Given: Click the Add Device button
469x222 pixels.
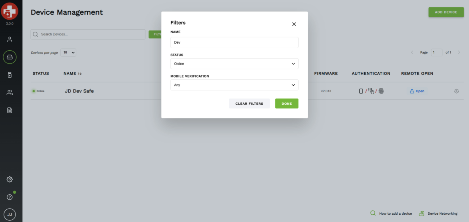Looking at the screenshot, I should click(x=446, y=12).
